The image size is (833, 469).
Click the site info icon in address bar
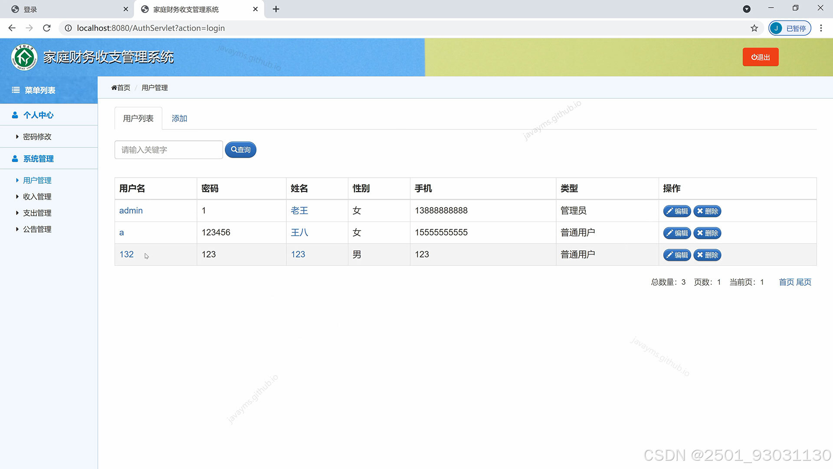[x=68, y=28]
